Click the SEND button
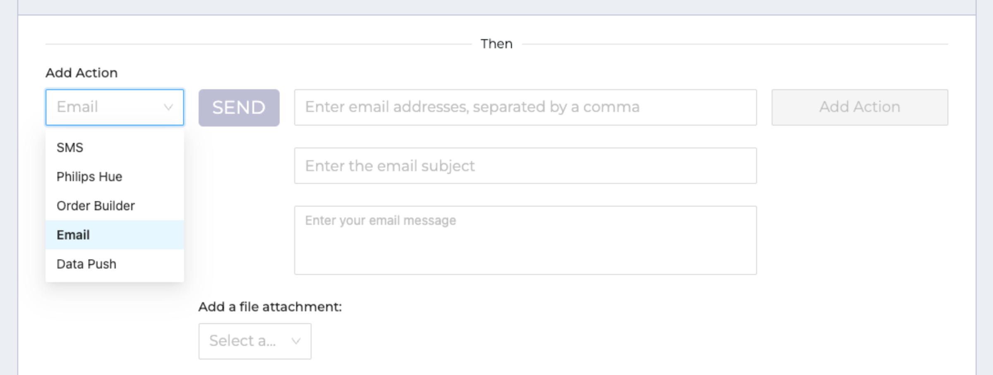Image resolution: width=993 pixels, height=375 pixels. (x=239, y=107)
